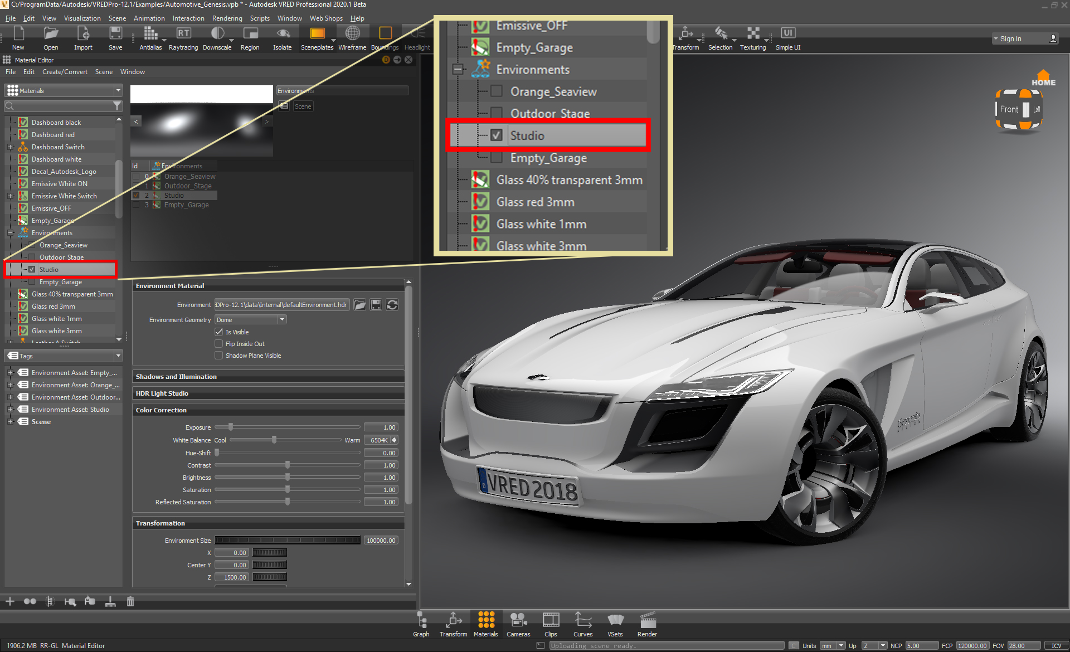Image resolution: width=1070 pixels, height=652 pixels.
Task: Open the Materials panel dropdown
Action: [x=118, y=90]
